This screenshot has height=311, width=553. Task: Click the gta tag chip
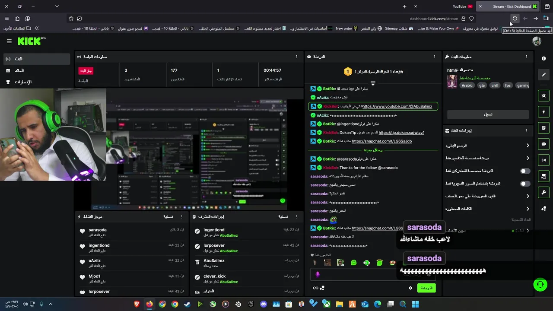[x=482, y=86]
